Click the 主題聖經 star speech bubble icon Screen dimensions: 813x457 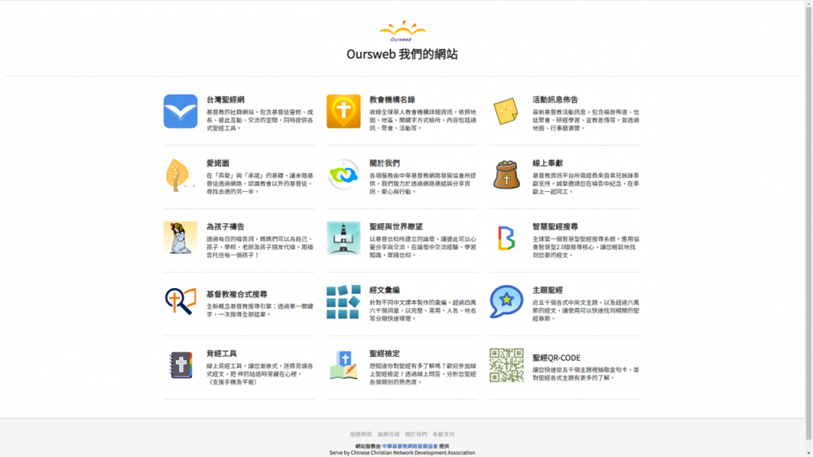(x=506, y=302)
